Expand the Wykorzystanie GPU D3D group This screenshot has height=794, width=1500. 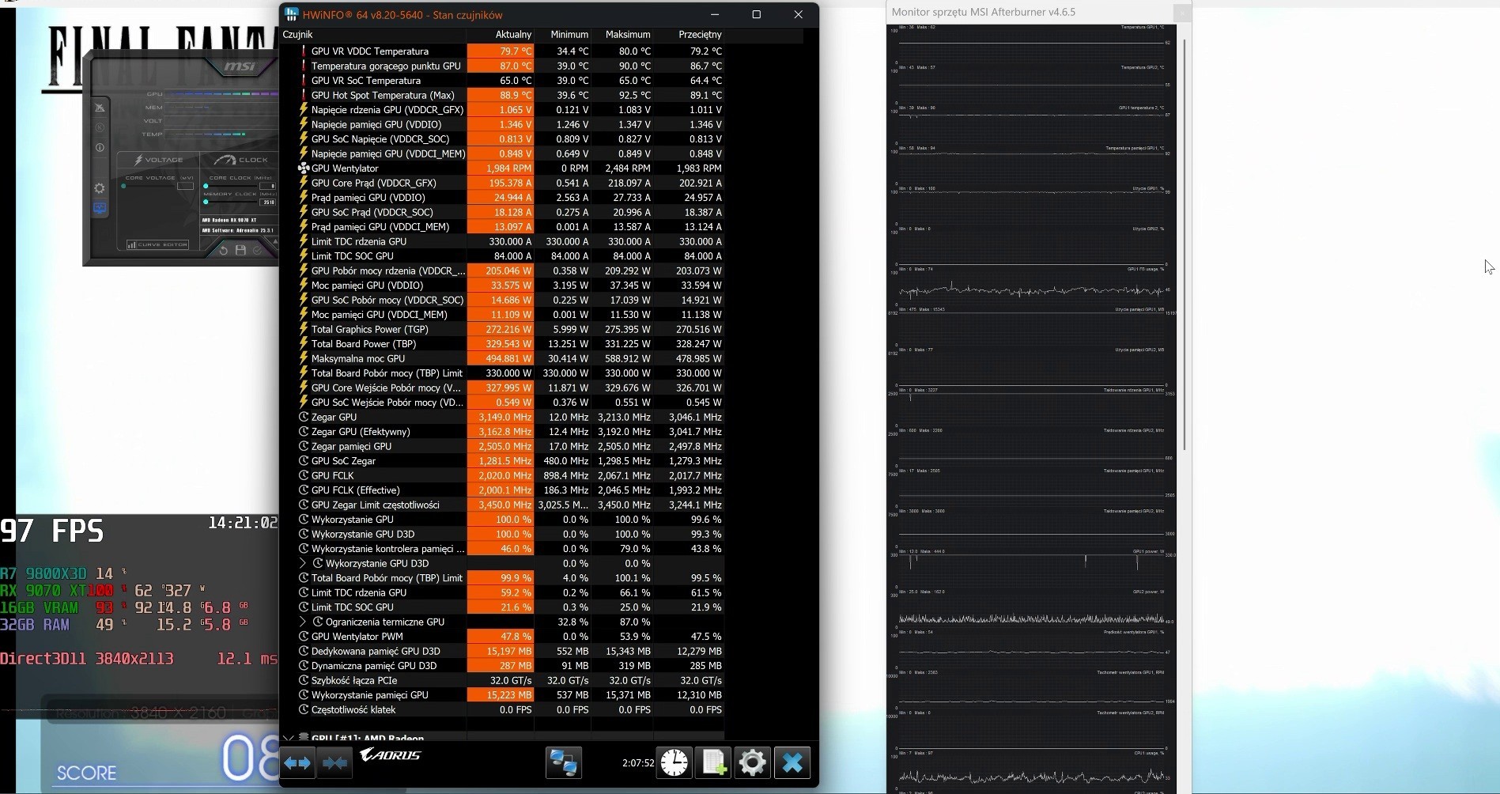[x=303, y=563]
